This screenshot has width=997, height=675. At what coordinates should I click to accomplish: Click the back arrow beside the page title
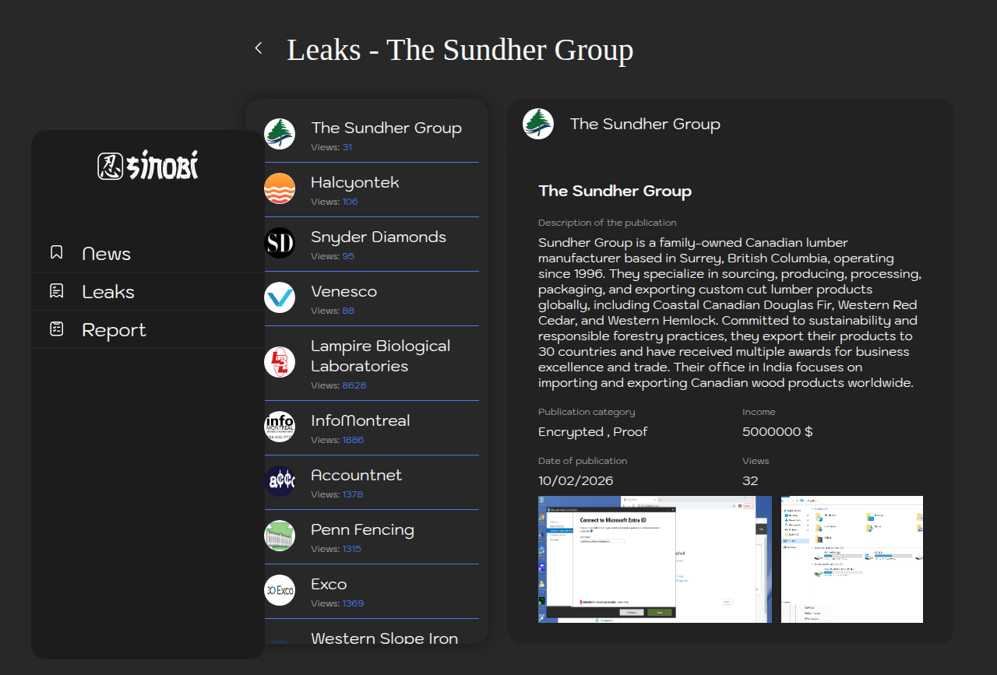[259, 48]
